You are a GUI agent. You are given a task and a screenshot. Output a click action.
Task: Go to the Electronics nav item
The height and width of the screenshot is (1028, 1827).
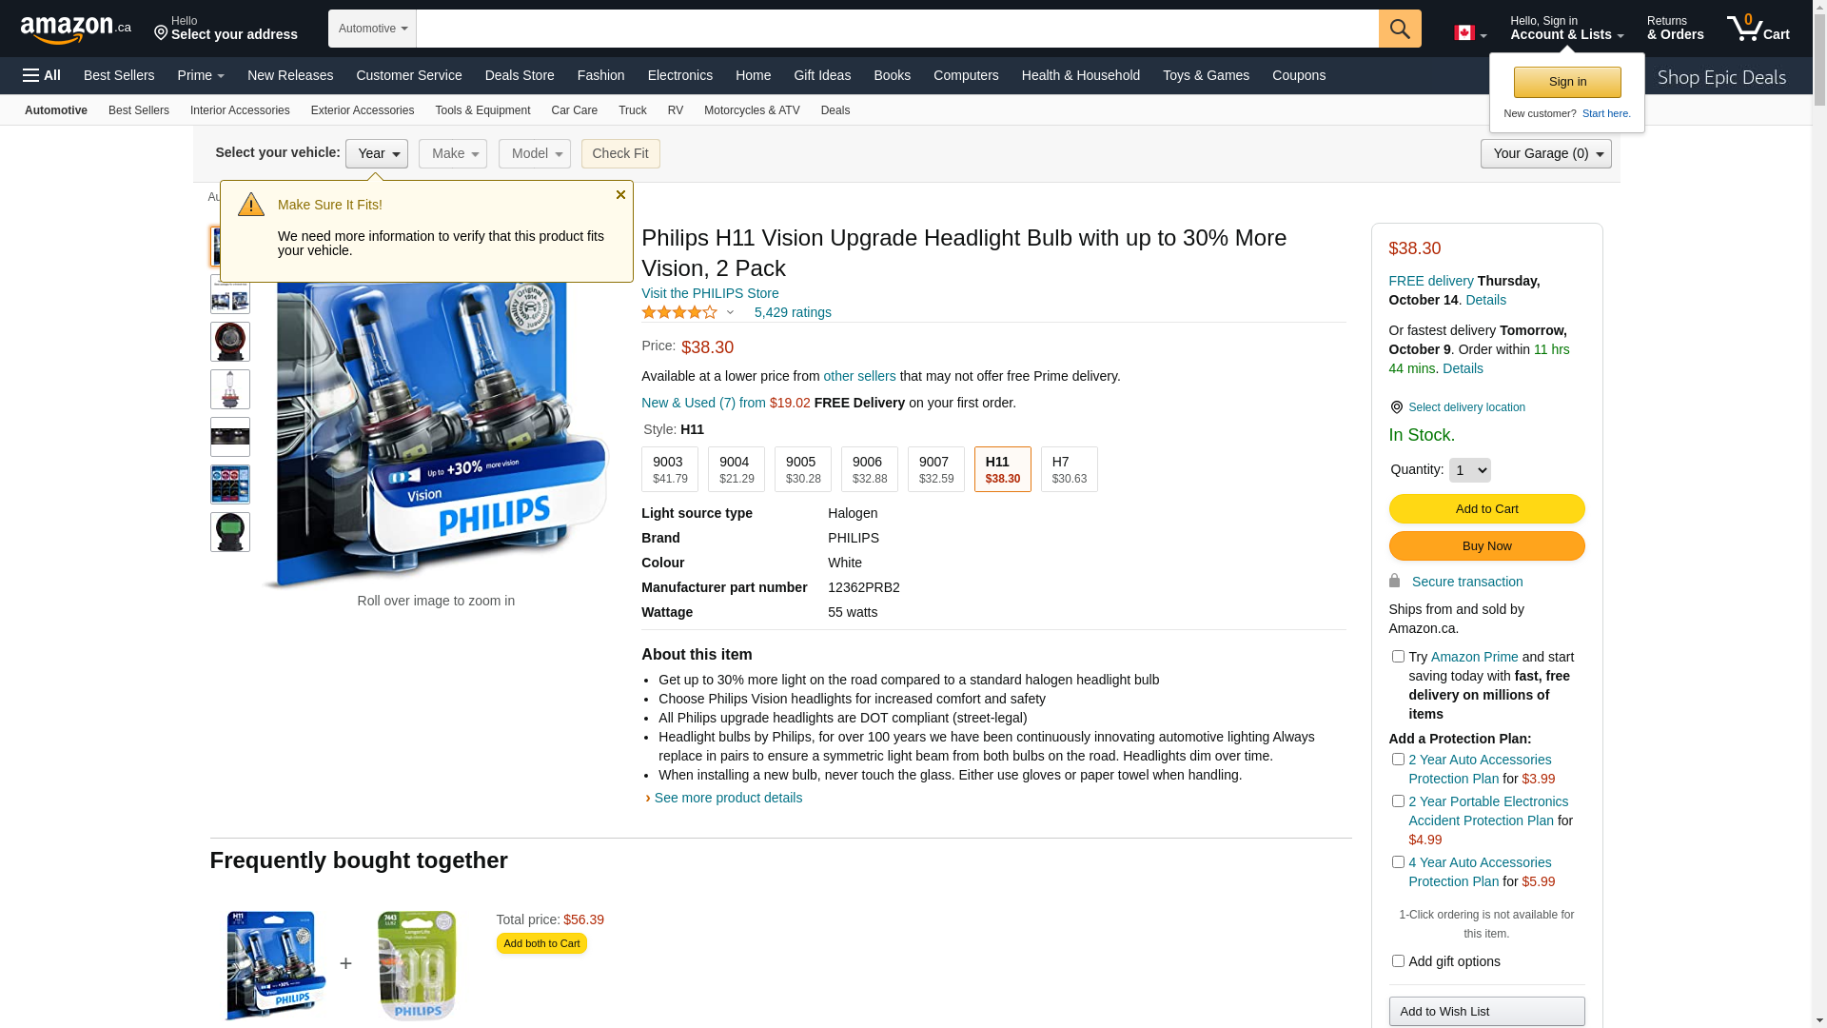coord(680,75)
